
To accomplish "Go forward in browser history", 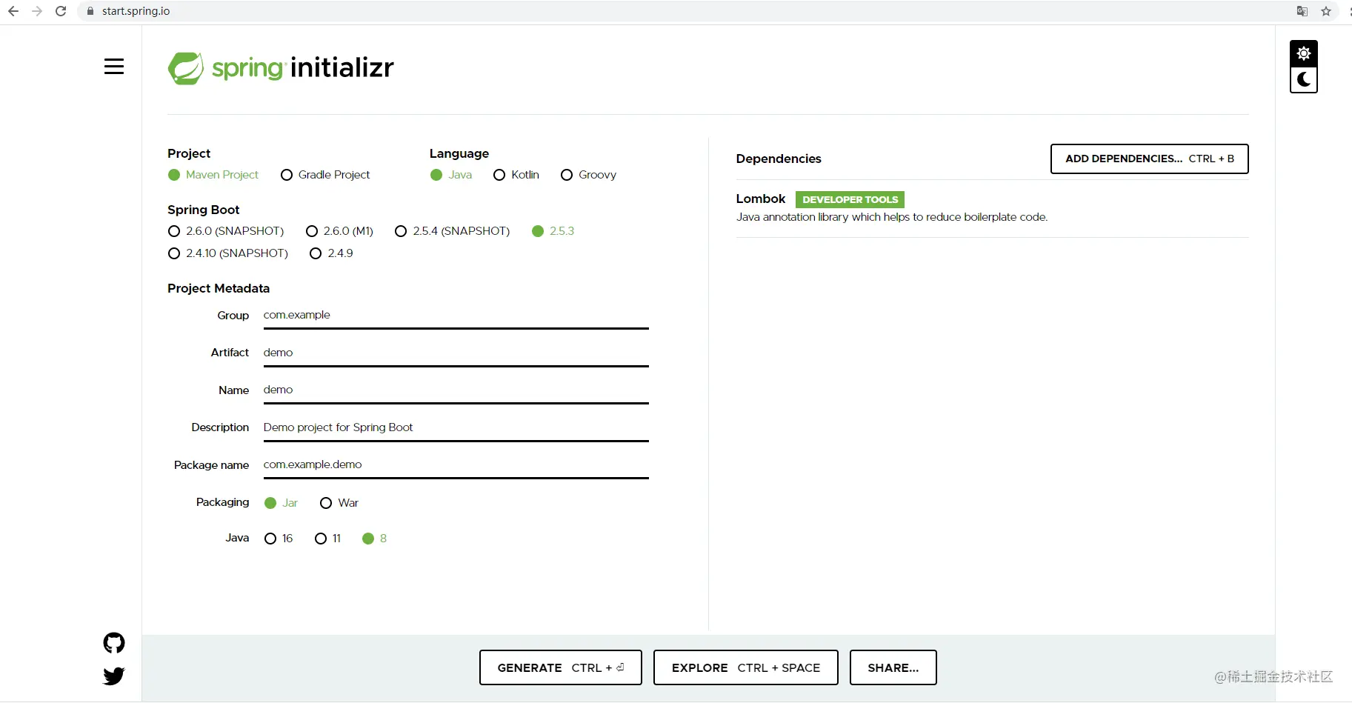I will (x=37, y=11).
